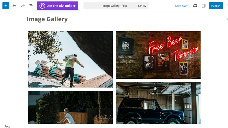Select the Free Beer Tomorrow neon image
The width and height of the screenshot is (228, 128).
pos(158,55)
